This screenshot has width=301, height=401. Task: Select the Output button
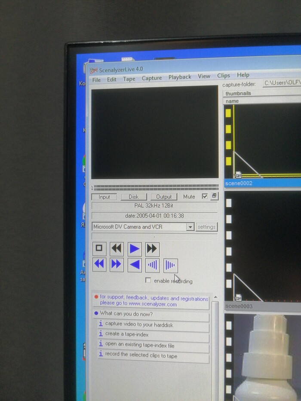(164, 197)
